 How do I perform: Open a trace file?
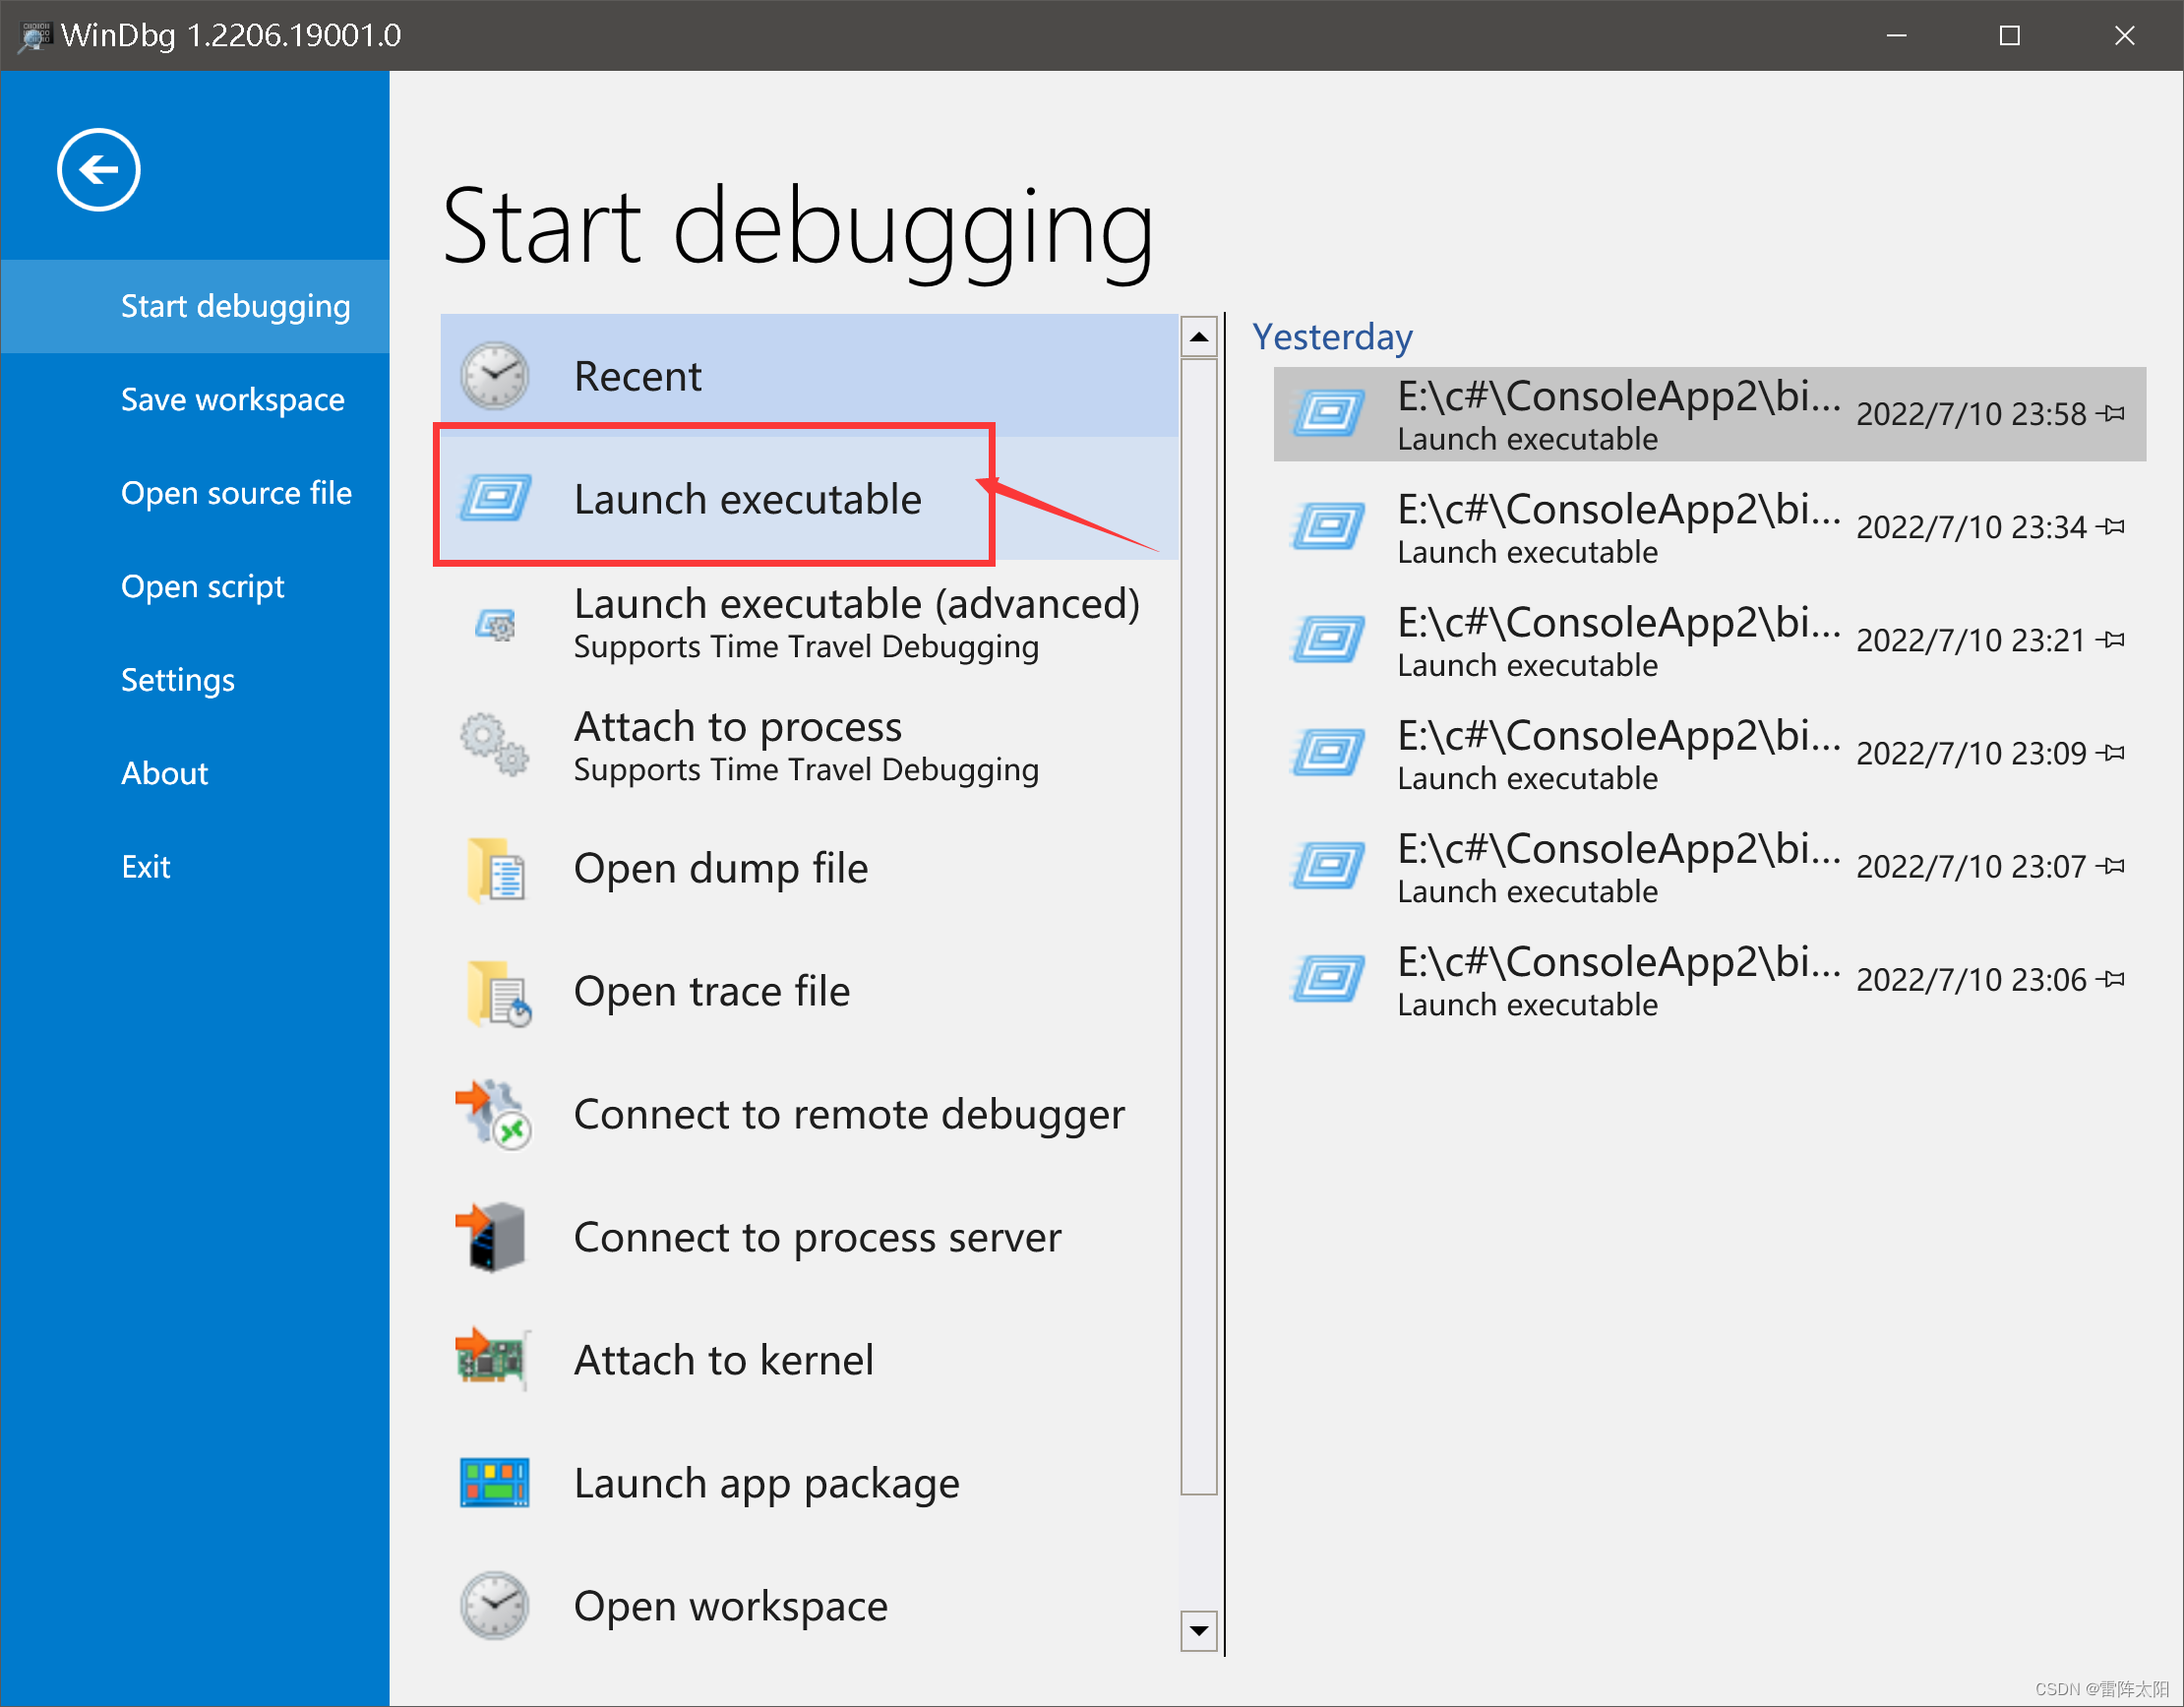tap(710, 990)
